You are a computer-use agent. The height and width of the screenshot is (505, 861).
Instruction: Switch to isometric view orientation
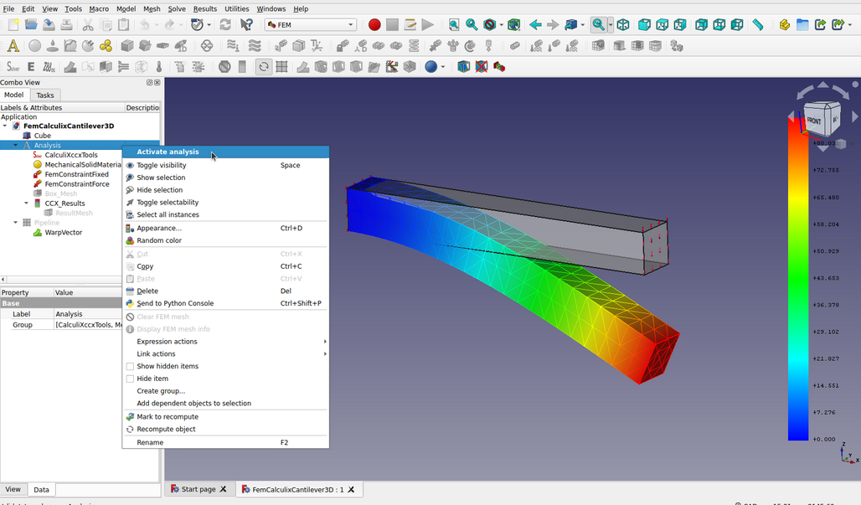click(x=625, y=24)
